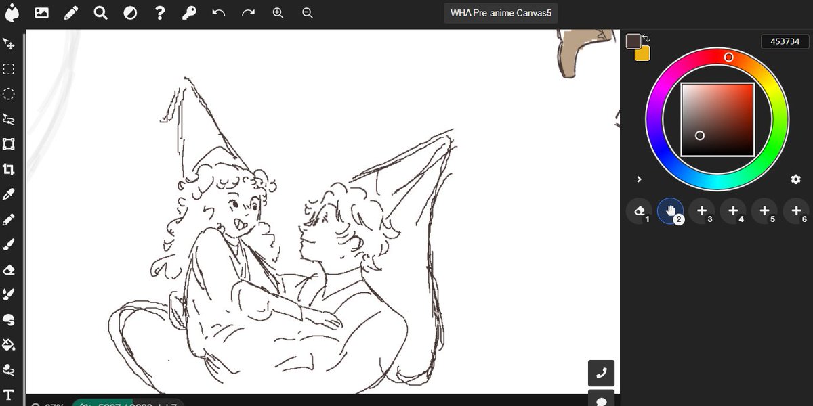Undo the last stroke
813x406 pixels.
[x=218, y=12]
